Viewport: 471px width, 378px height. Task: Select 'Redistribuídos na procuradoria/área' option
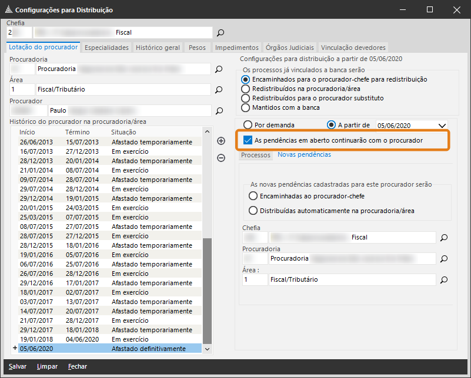[x=246, y=89]
